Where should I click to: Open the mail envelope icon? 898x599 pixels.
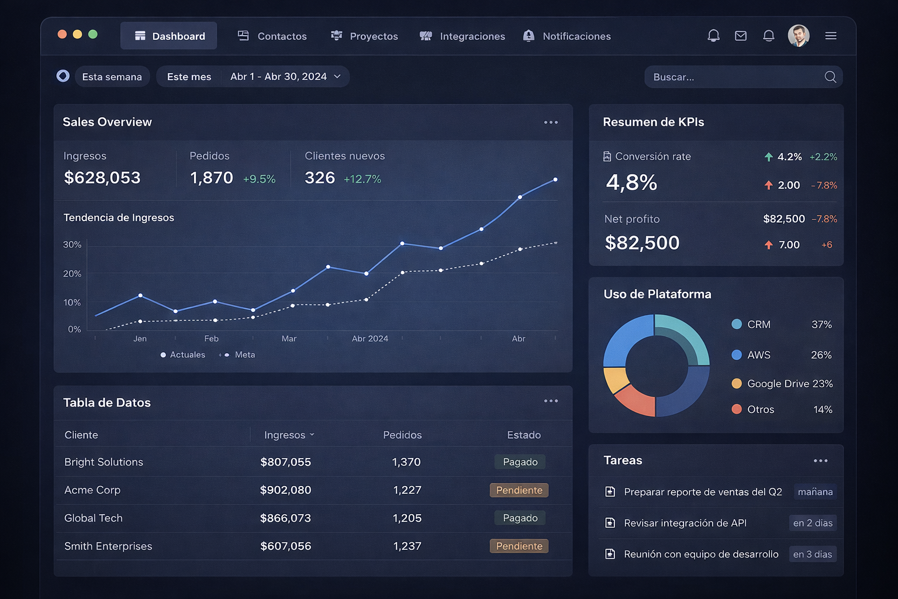point(741,36)
